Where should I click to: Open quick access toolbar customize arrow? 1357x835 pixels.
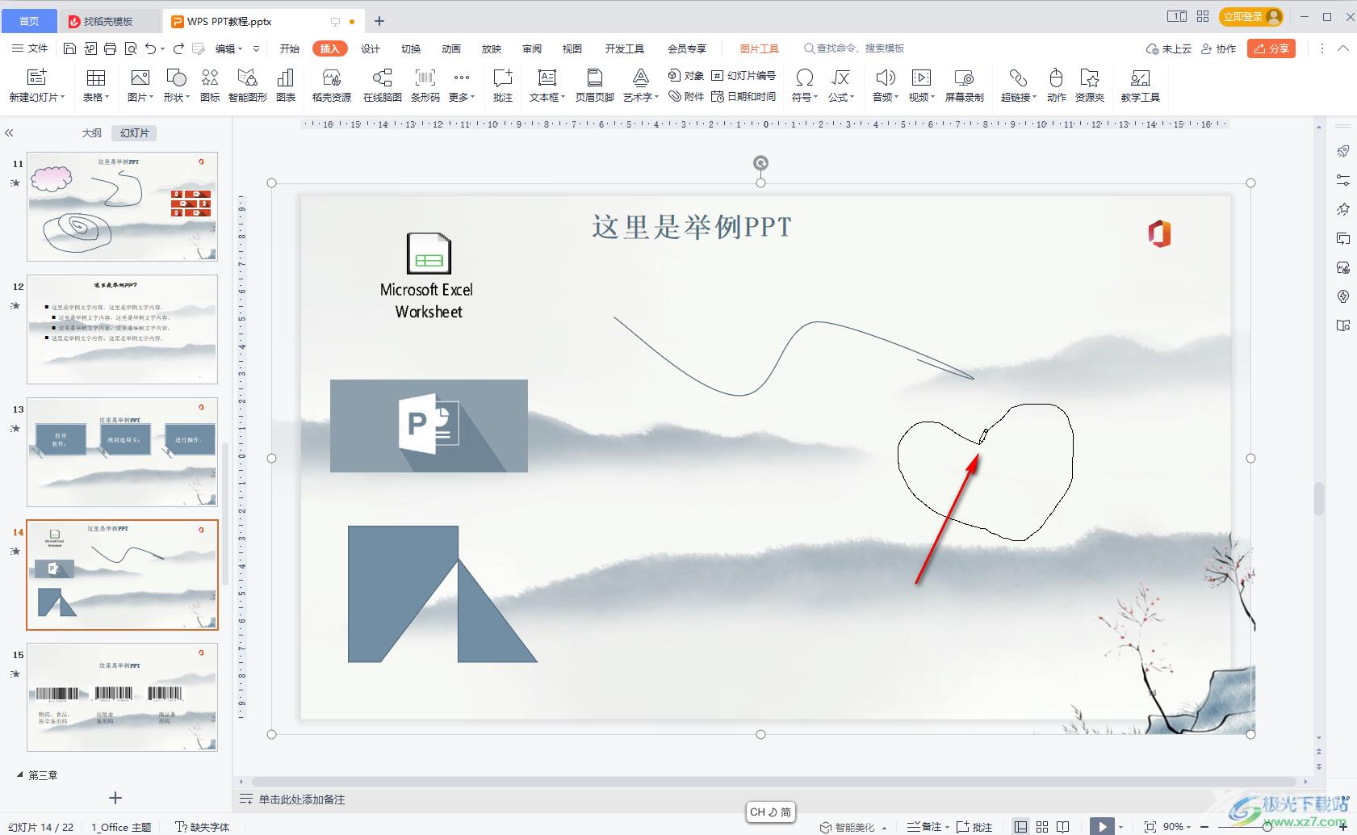click(x=257, y=48)
